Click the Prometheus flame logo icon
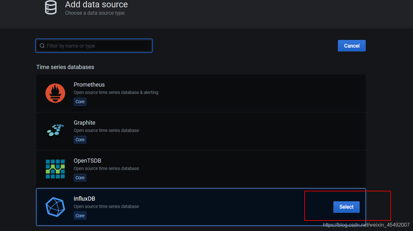Image resolution: width=413 pixels, height=231 pixels. point(55,93)
